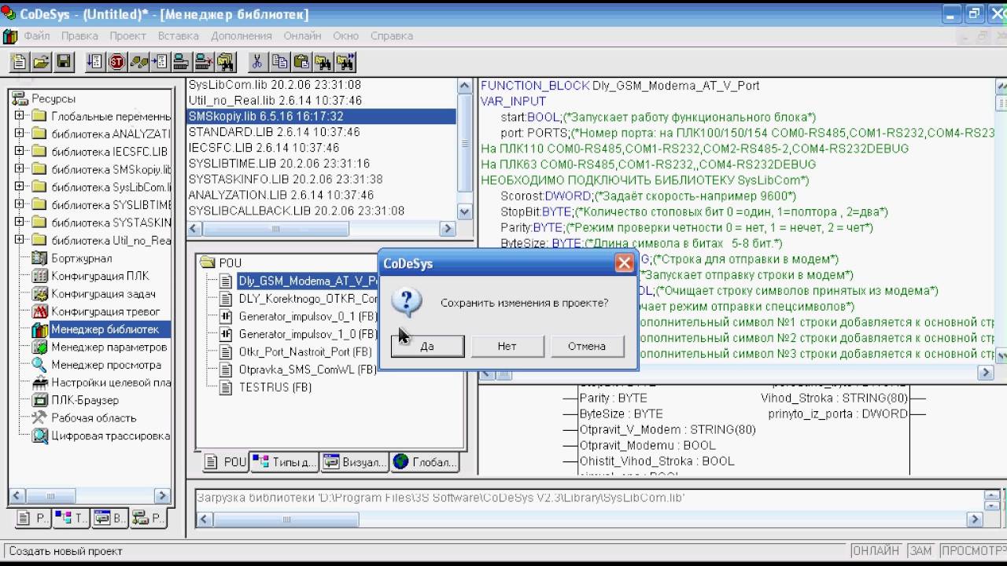Click Да to save project changes
The width and height of the screenshot is (1007, 566).
coord(427,346)
